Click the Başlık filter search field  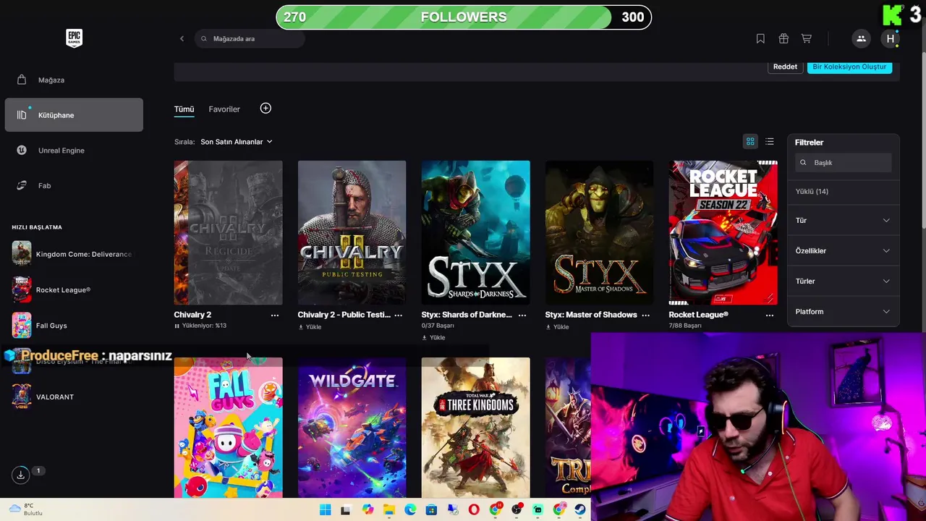[x=843, y=163]
